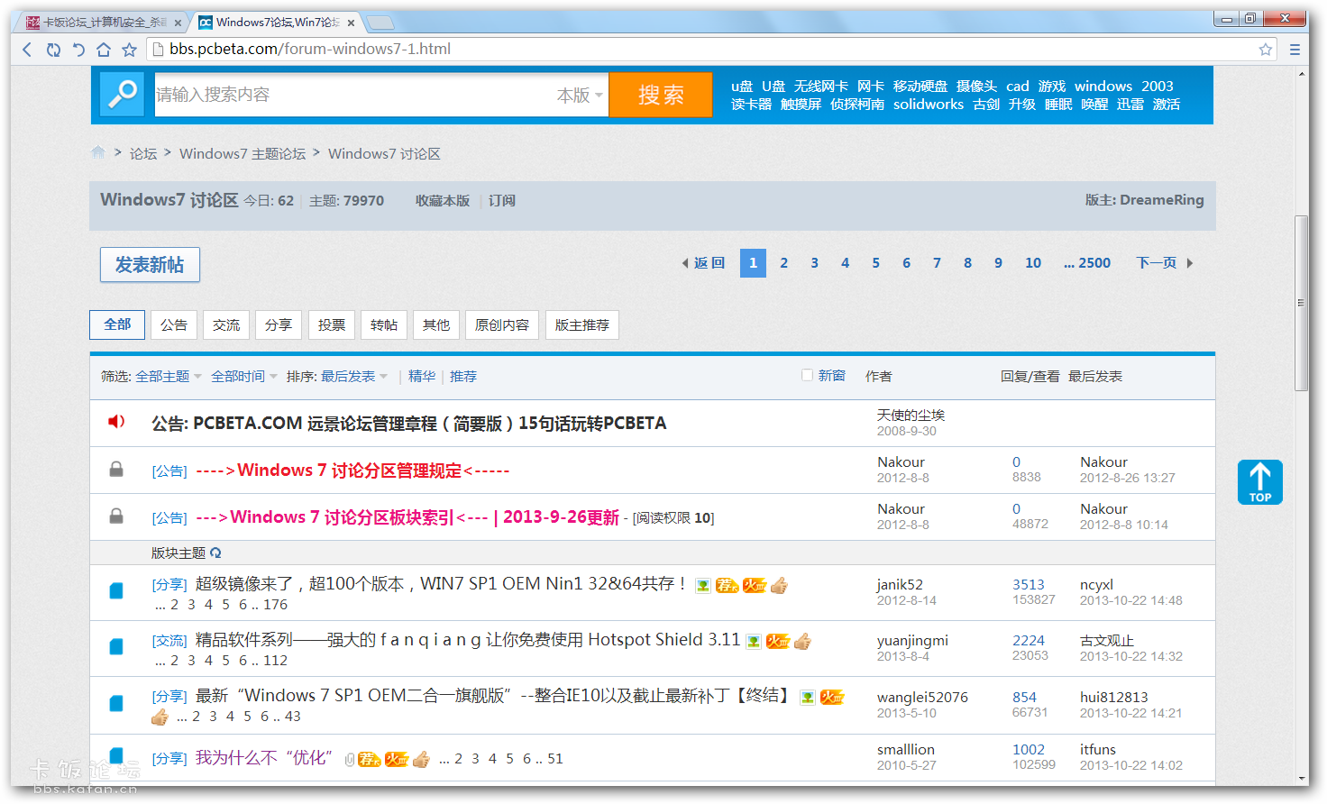The width and height of the screenshot is (1327, 804).
Task: Open moderator DreameRing profile
Action: (x=1161, y=200)
